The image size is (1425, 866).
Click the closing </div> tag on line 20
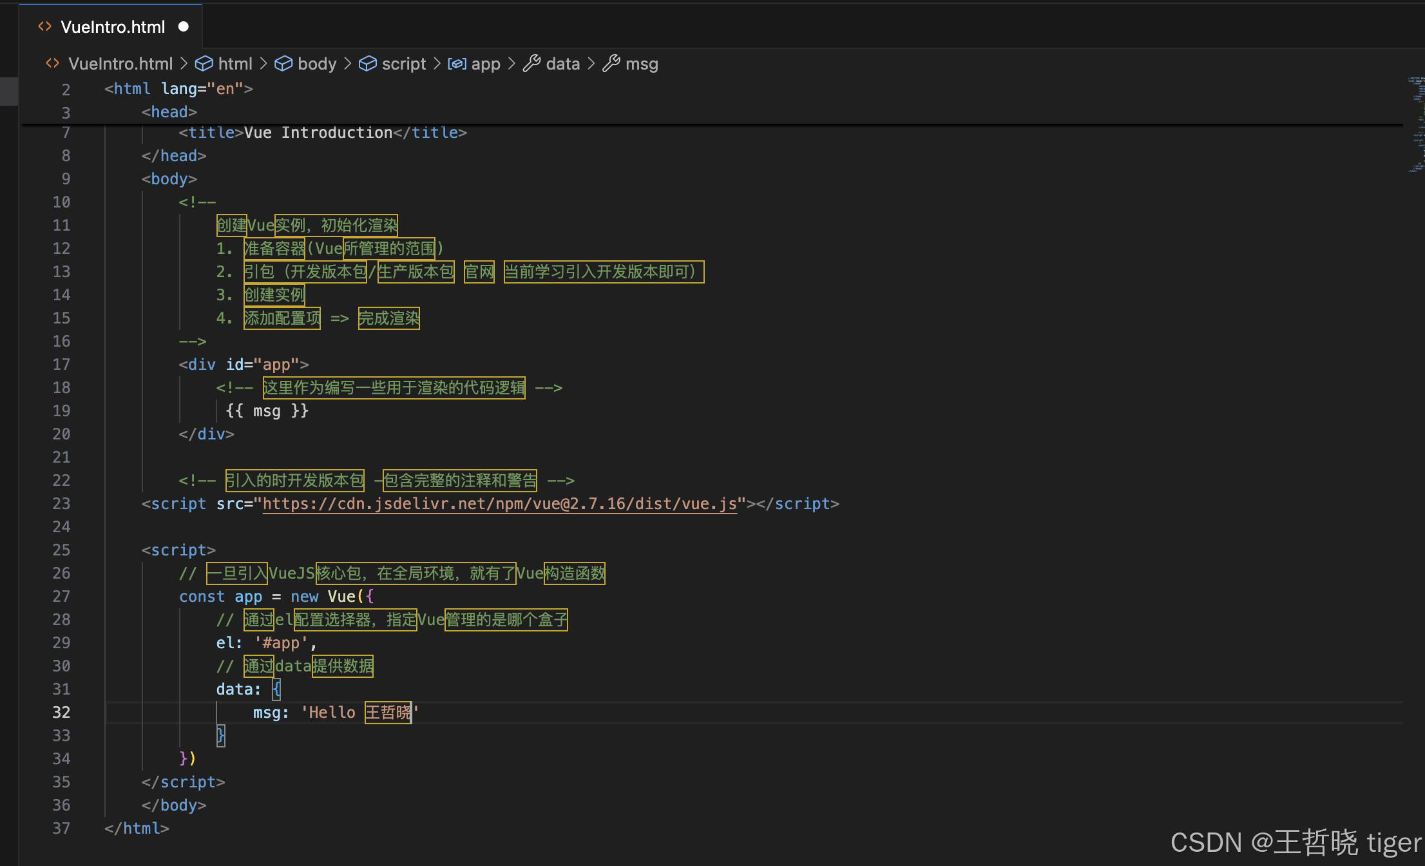click(206, 434)
